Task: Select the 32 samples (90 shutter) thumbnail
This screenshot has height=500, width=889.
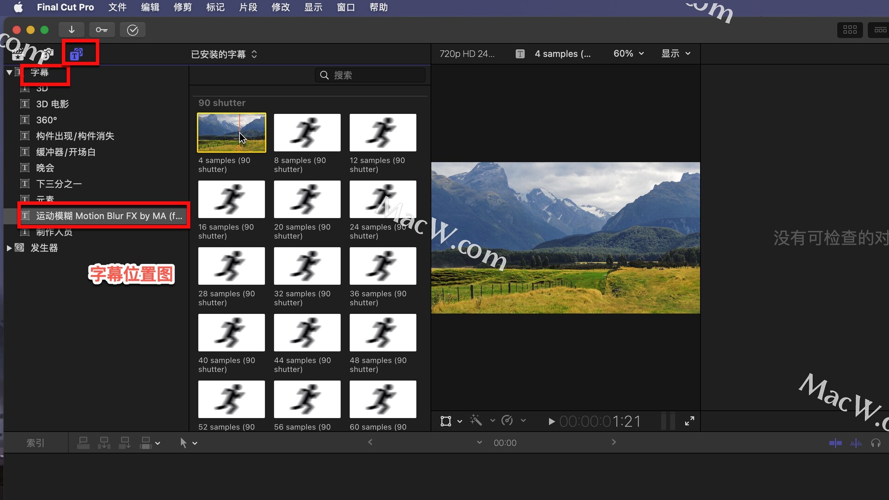Action: [307, 266]
